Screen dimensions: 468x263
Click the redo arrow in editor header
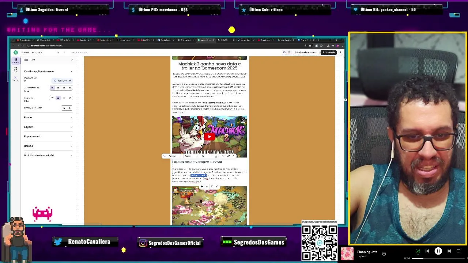coord(64,53)
